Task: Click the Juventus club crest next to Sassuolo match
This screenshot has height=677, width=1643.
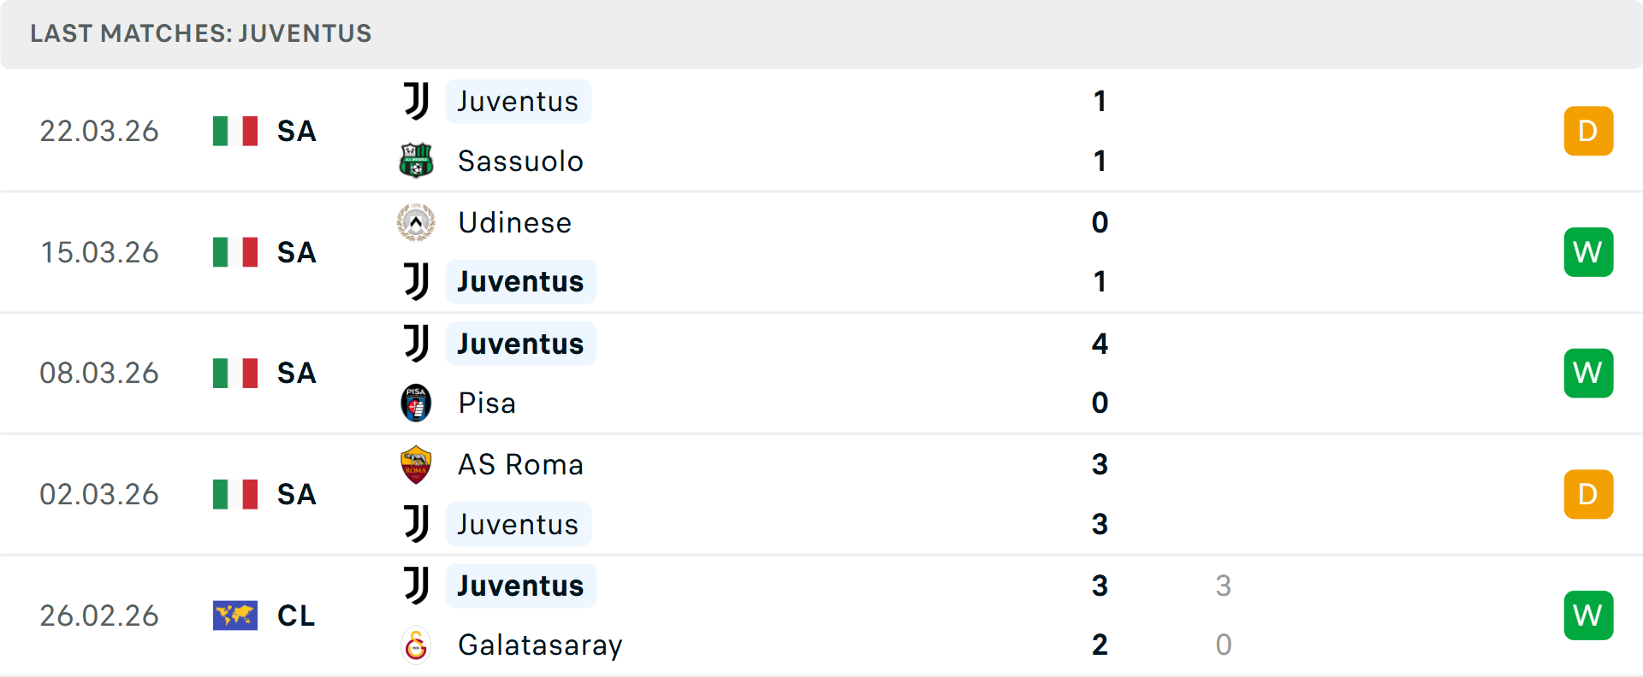Action: pyautogui.click(x=415, y=101)
